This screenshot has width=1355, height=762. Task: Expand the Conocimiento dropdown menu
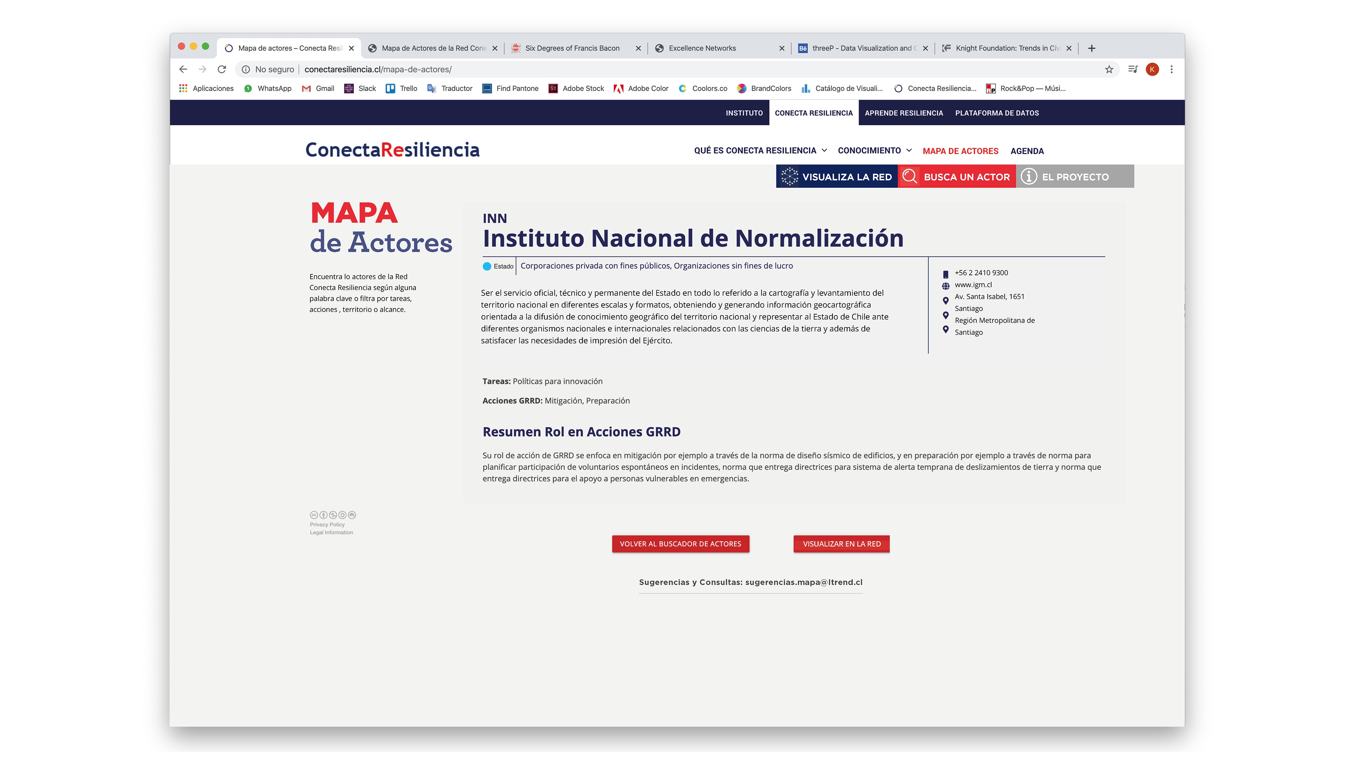coord(874,150)
